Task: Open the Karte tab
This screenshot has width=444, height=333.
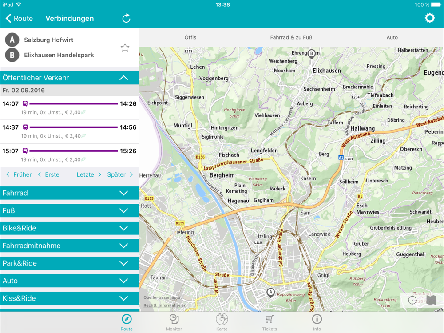Action: pos(222,322)
